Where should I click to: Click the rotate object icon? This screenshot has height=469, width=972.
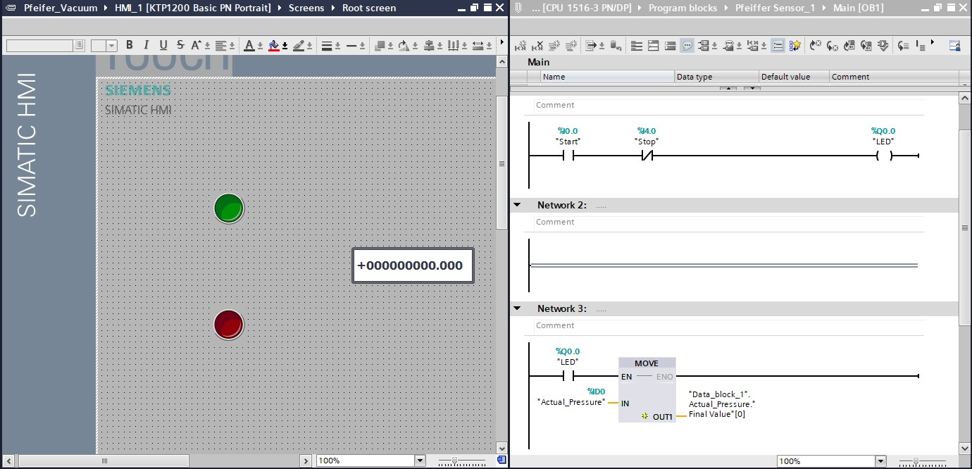pyautogui.click(x=404, y=45)
